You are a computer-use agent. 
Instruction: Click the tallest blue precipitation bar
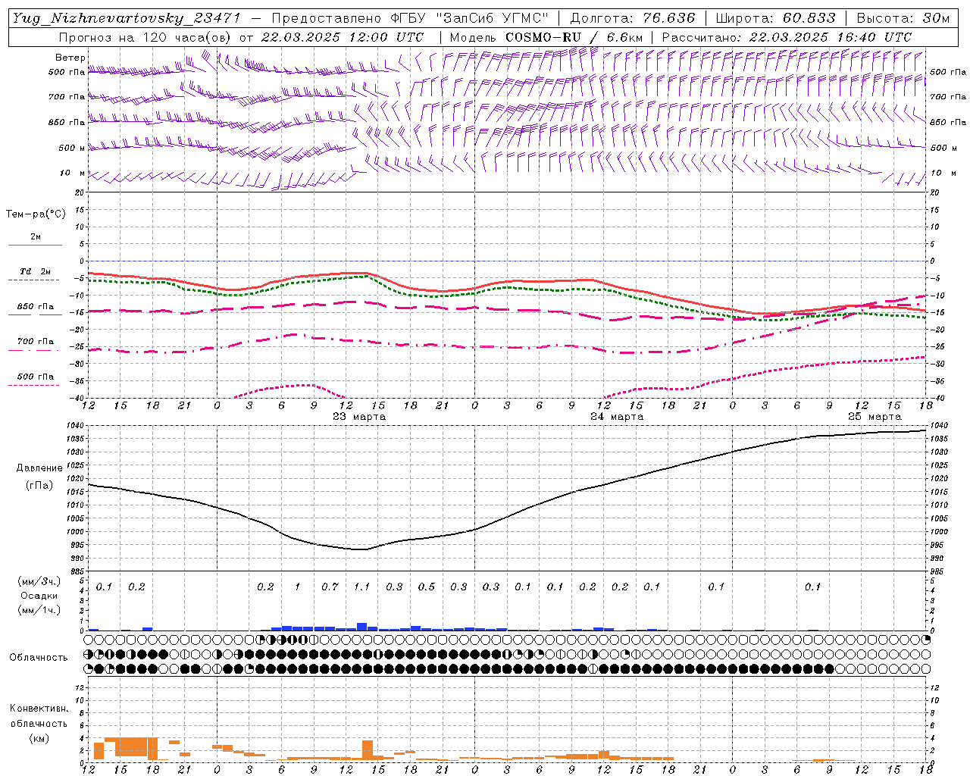point(362,627)
